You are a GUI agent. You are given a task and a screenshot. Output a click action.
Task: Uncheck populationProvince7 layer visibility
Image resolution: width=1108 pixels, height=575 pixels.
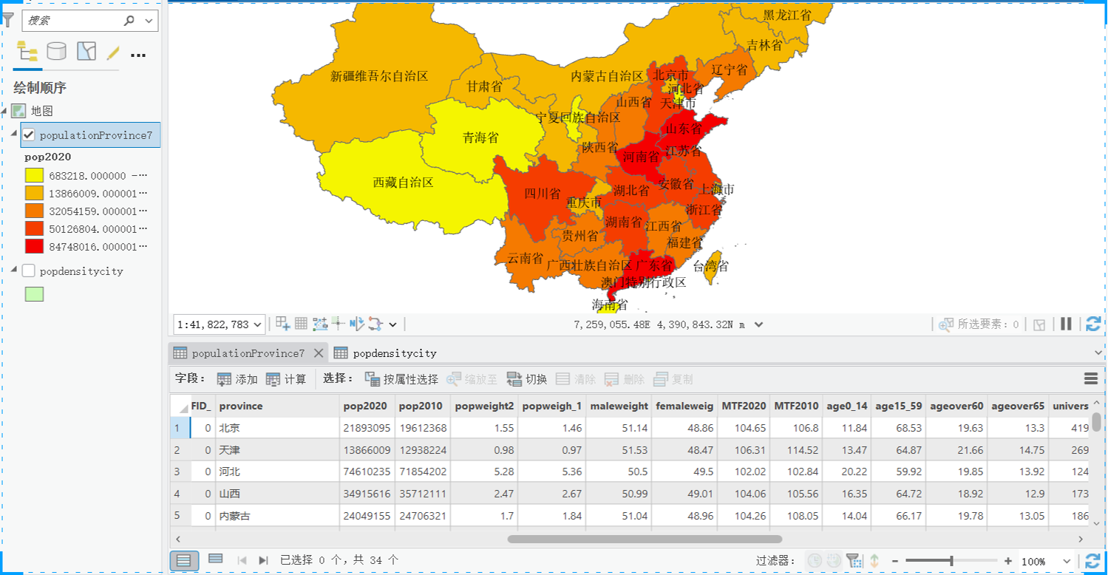coord(29,135)
